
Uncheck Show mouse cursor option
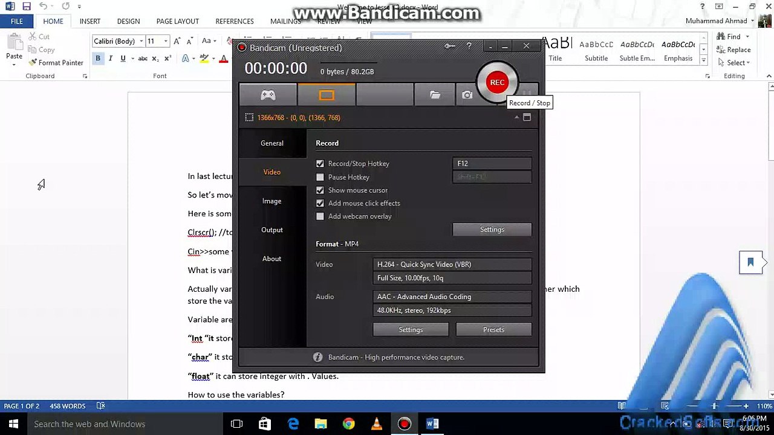[320, 190]
